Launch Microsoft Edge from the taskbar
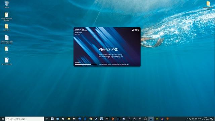 (x=85, y=119)
